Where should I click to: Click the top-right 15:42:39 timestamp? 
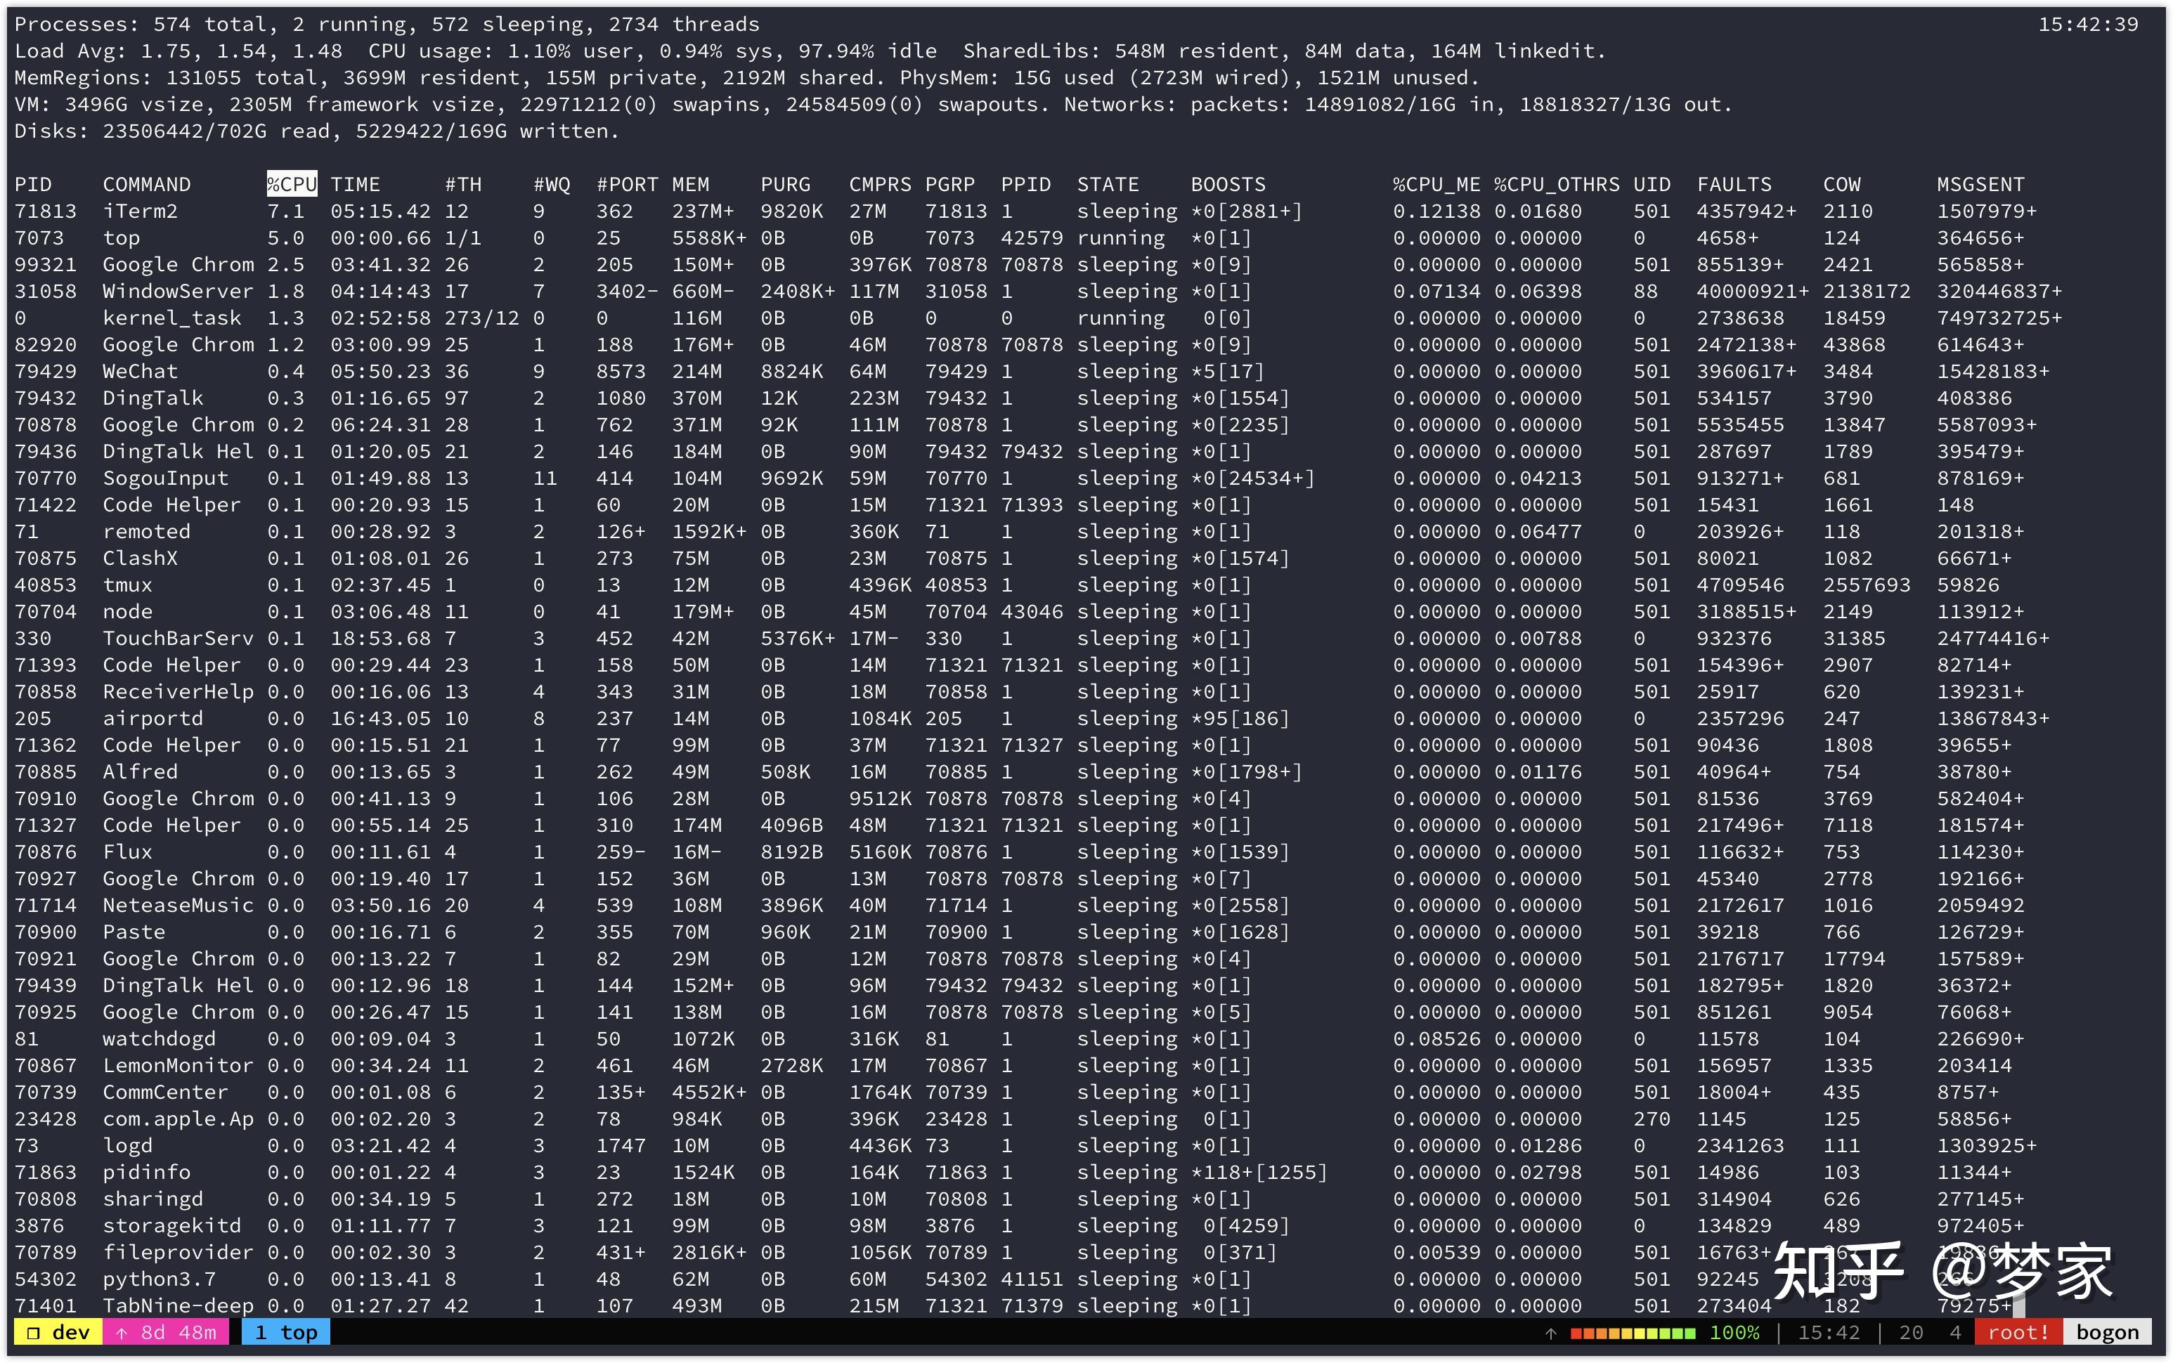(x=2087, y=25)
